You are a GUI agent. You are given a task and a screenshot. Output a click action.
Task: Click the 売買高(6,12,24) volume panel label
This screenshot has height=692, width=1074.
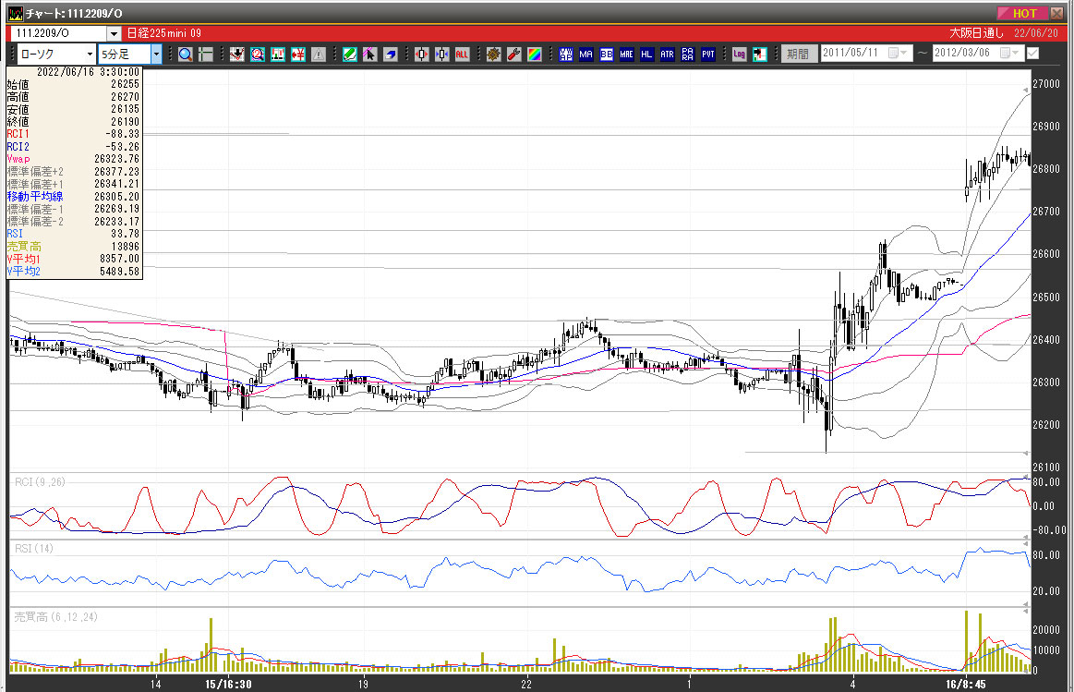56,616
